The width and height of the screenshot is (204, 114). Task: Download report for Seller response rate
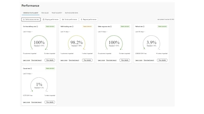tap(111, 60)
